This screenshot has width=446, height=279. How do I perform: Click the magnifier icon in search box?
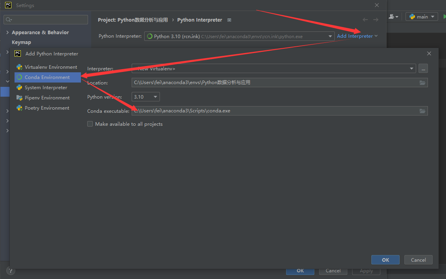[9, 20]
